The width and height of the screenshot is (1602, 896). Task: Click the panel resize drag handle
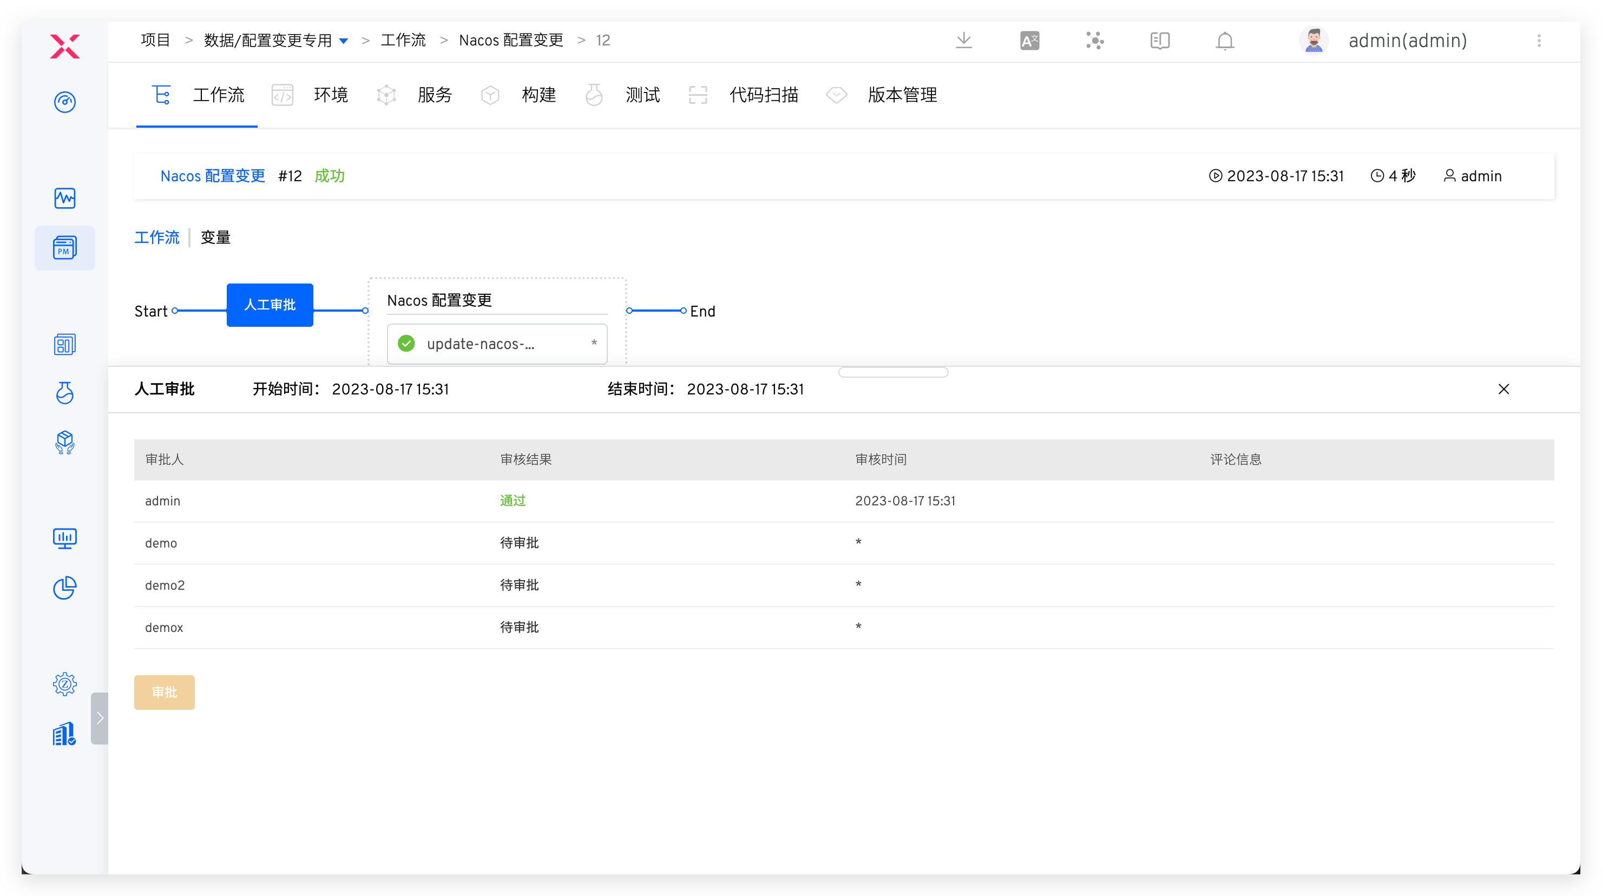point(893,372)
